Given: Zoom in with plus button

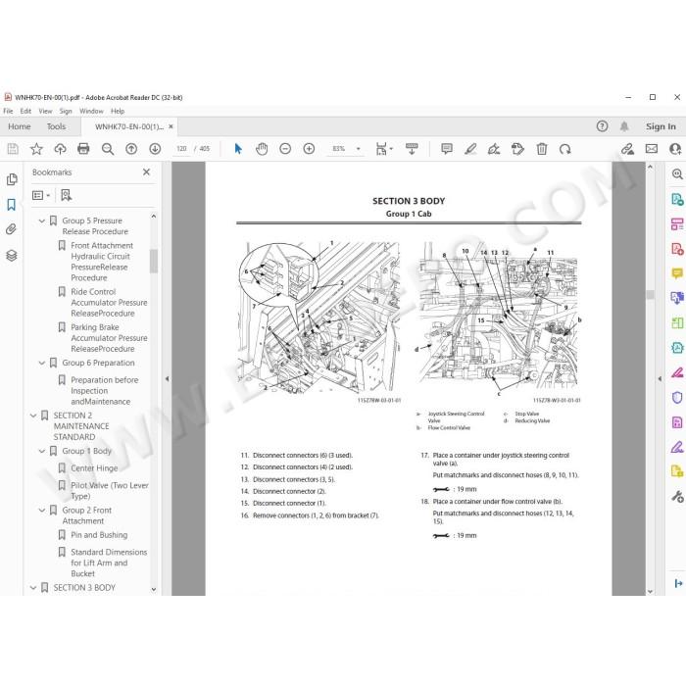Looking at the screenshot, I should 309,149.
